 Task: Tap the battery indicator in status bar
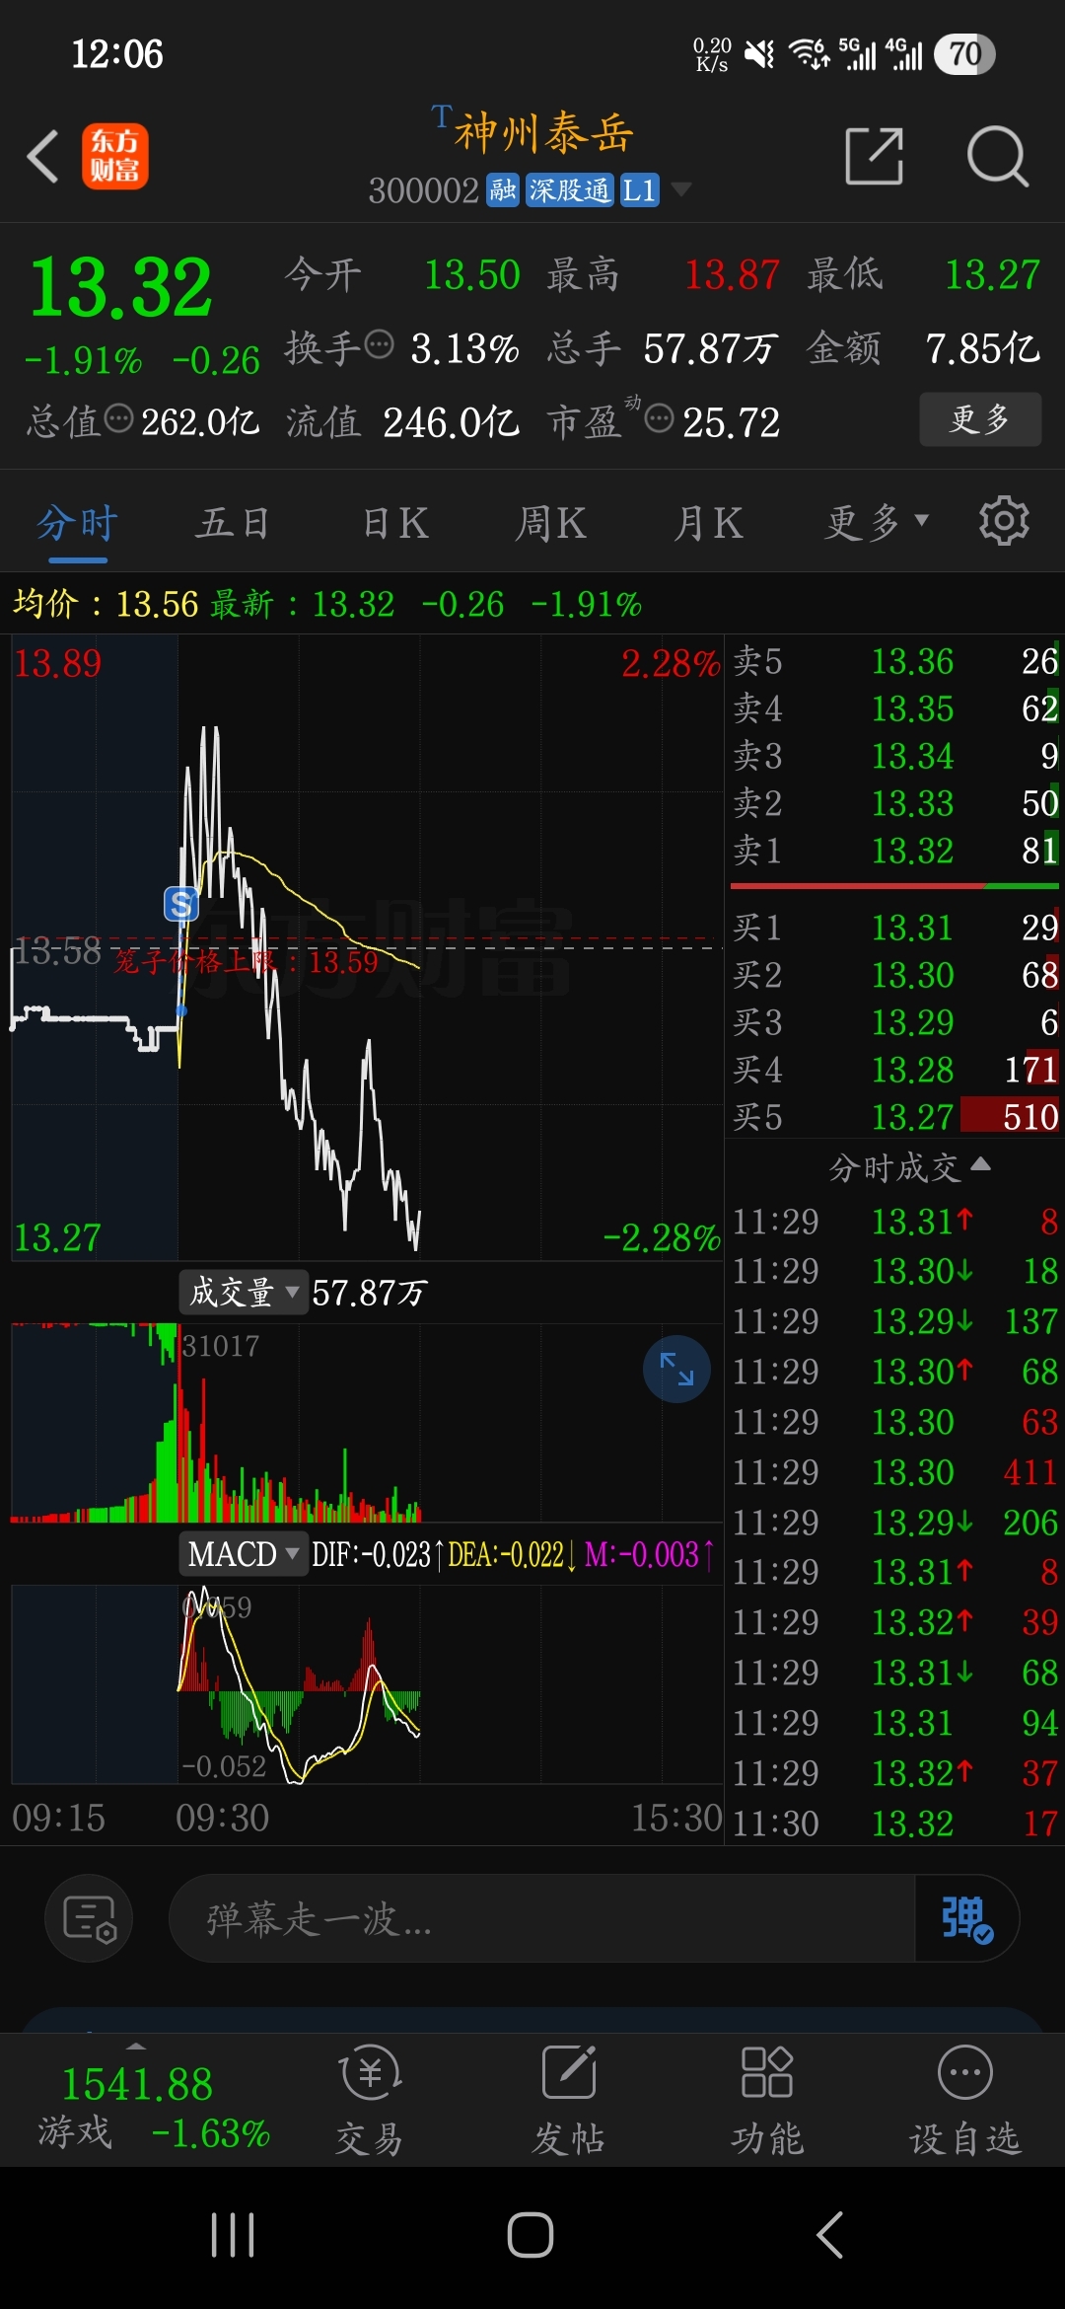coord(964,53)
